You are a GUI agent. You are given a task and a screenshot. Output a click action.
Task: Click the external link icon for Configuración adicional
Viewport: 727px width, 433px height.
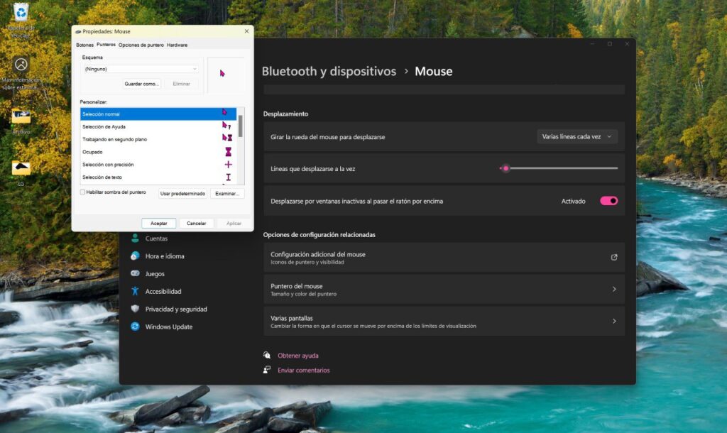point(614,257)
